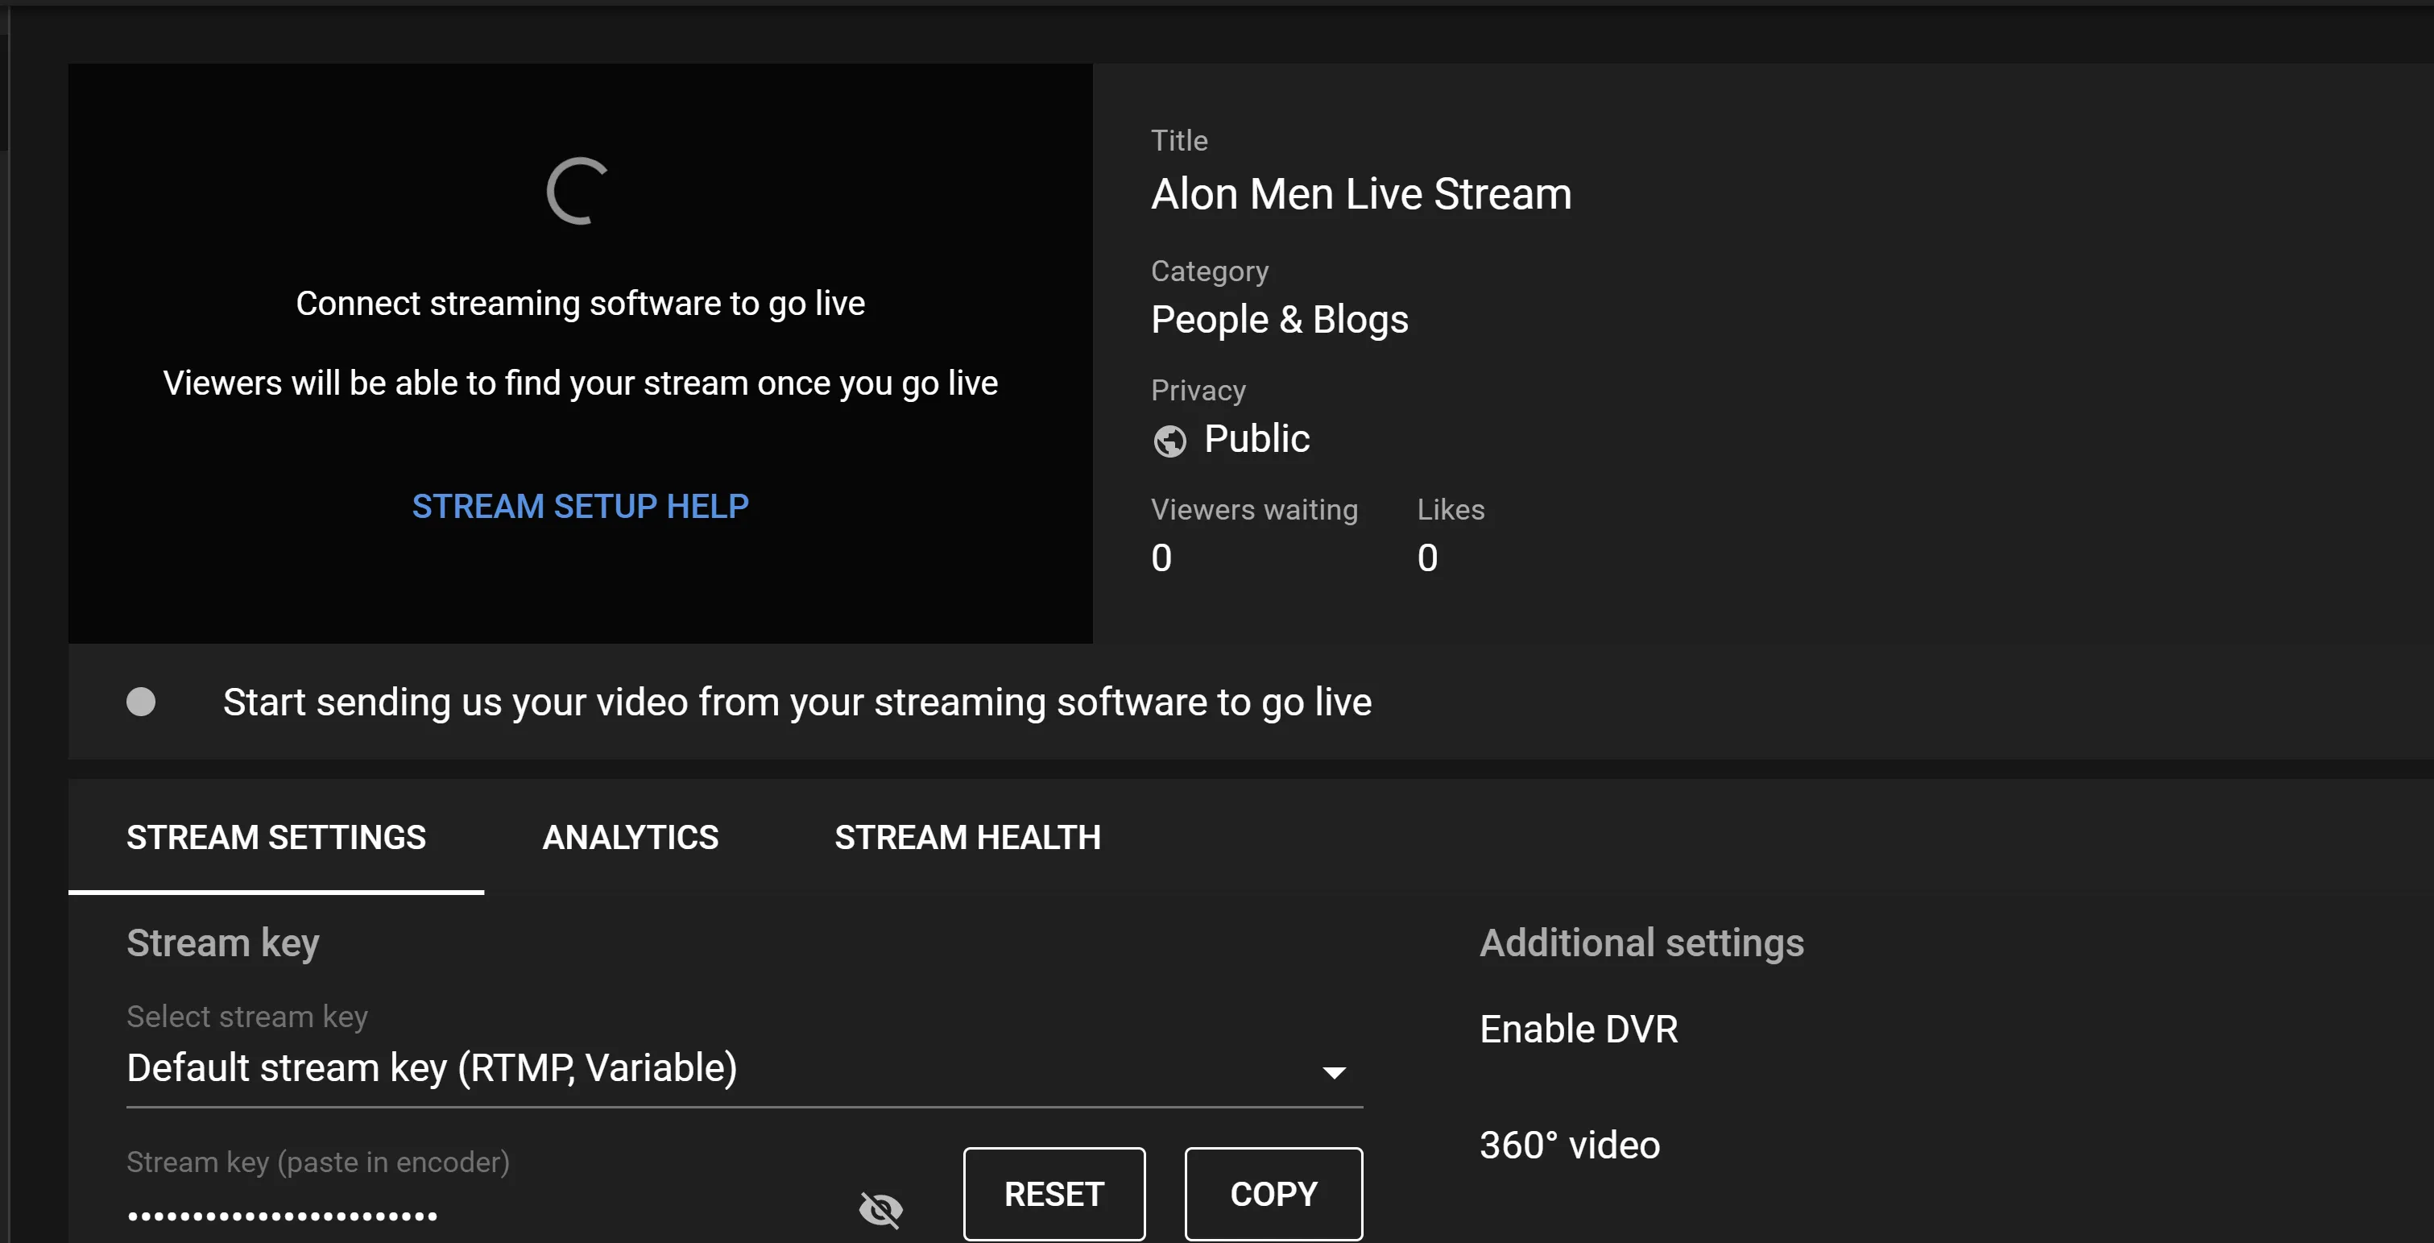Click 'Viewers will be able to find' message

[580, 383]
